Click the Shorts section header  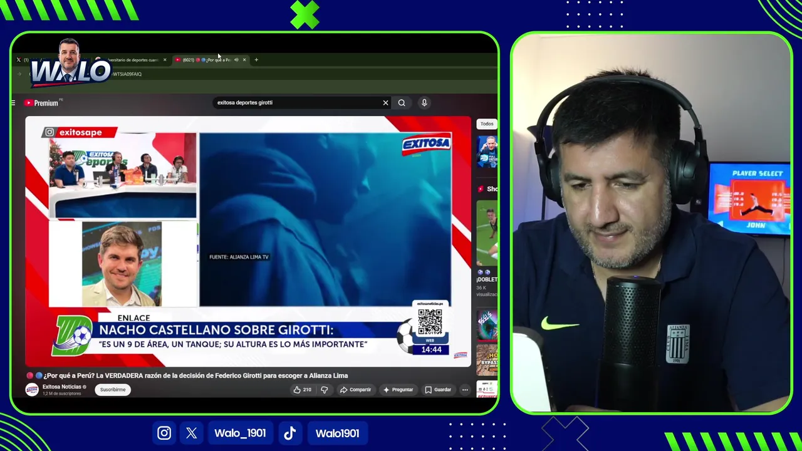tap(488, 189)
